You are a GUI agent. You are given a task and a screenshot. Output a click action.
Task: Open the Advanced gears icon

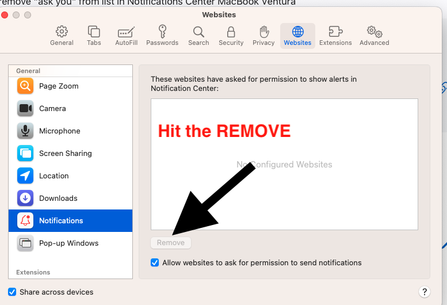click(x=375, y=32)
